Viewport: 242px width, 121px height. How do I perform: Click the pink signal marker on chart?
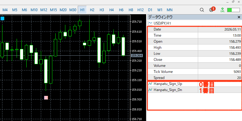46,98
